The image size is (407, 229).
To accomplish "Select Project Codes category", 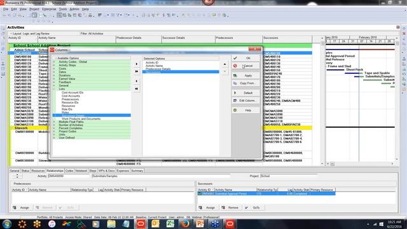I will pyautogui.click(x=67, y=132).
